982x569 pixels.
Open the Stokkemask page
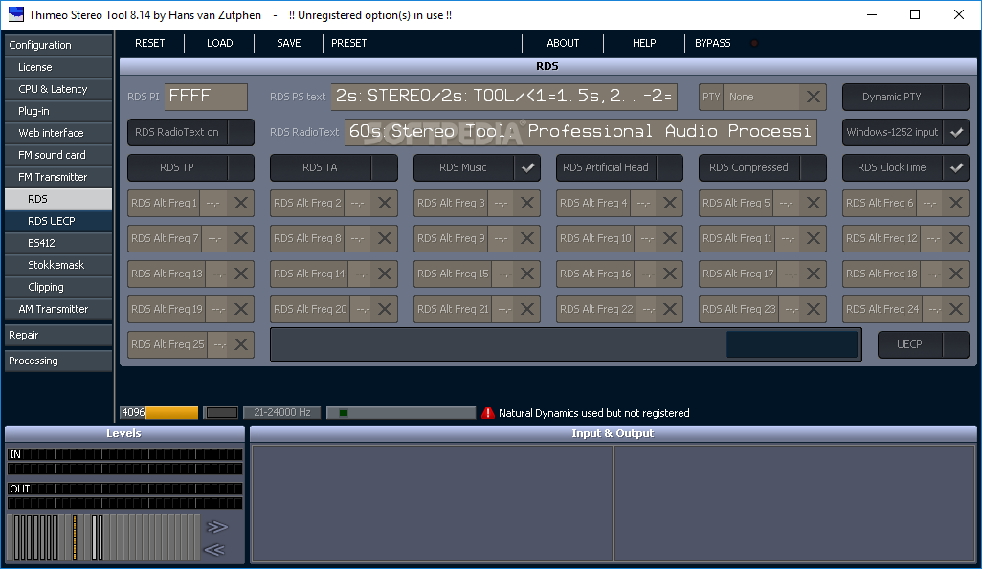(58, 265)
